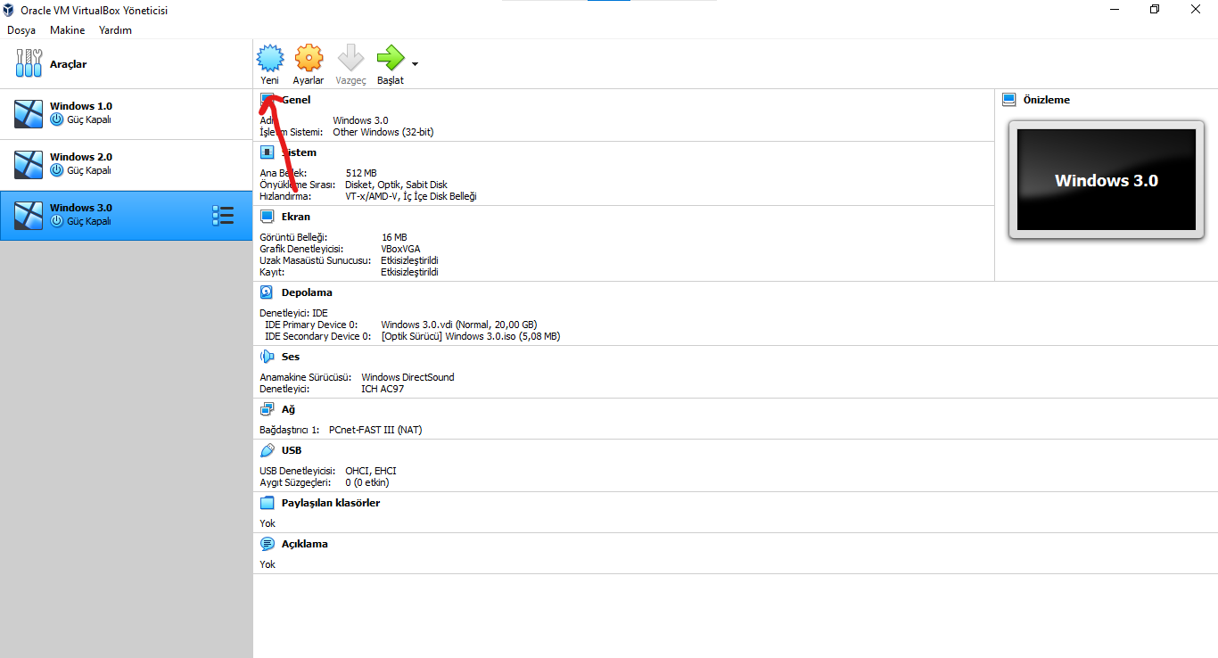This screenshot has height=658, width=1218.
Task: Start the machine with the Başlat arrow icon
Action: point(391,58)
